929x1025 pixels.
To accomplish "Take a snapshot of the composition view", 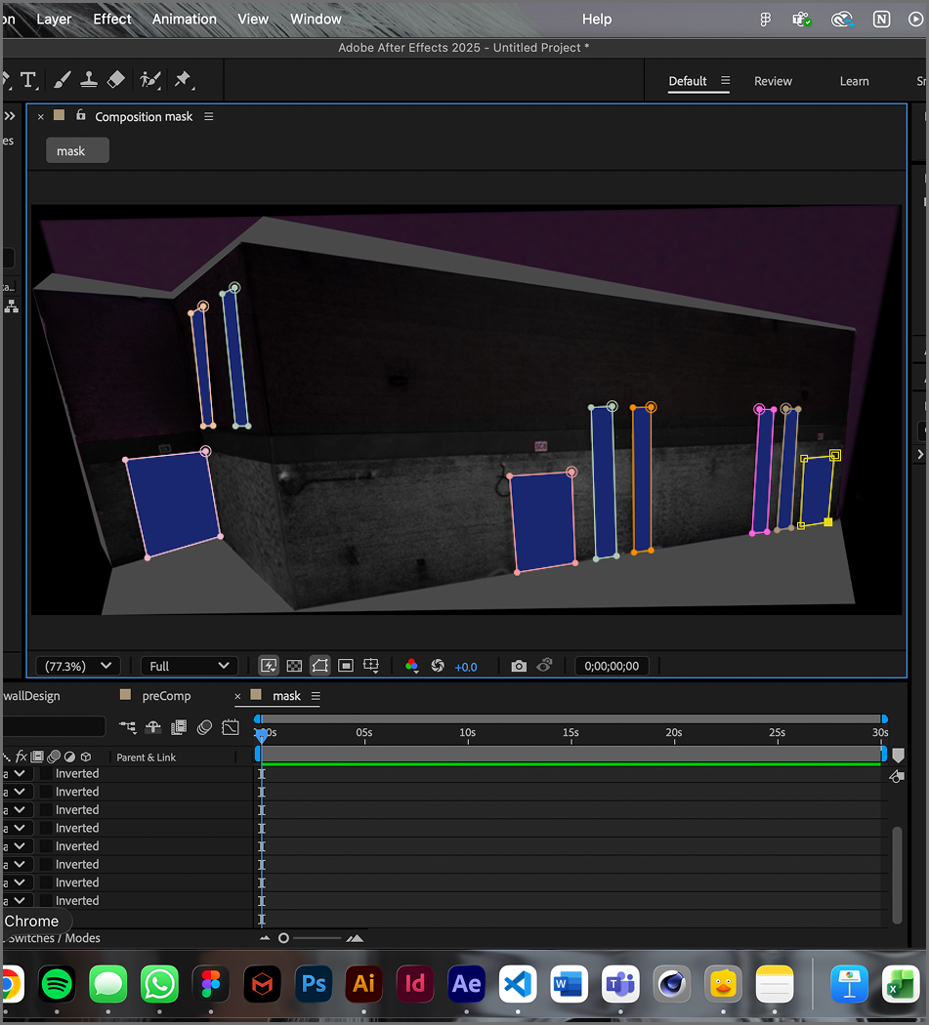I will pyautogui.click(x=518, y=665).
